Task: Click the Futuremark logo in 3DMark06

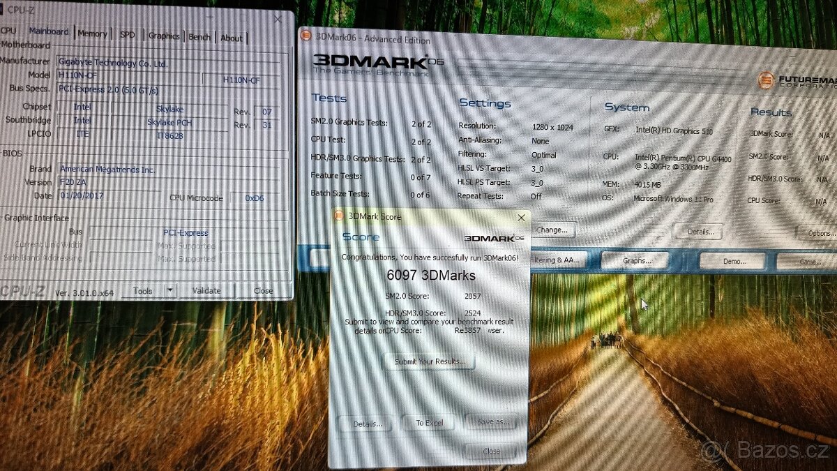Action: pyautogui.click(x=798, y=81)
